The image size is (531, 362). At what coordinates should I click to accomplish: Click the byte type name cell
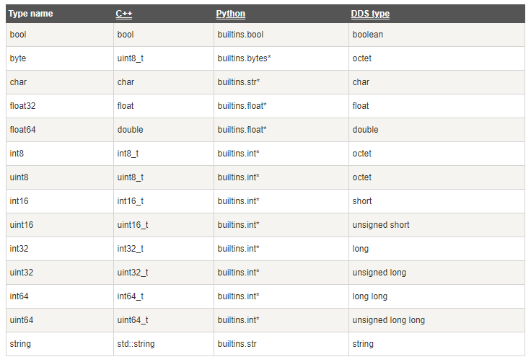tap(18, 58)
